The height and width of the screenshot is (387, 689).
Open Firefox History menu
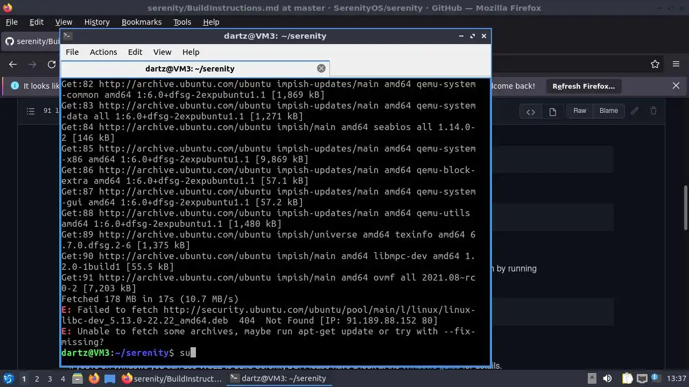coord(97,22)
